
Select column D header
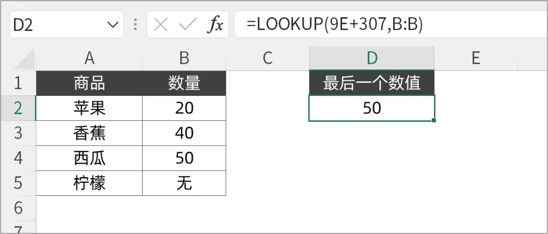click(x=372, y=58)
